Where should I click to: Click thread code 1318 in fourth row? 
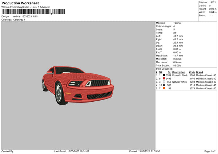192,85
